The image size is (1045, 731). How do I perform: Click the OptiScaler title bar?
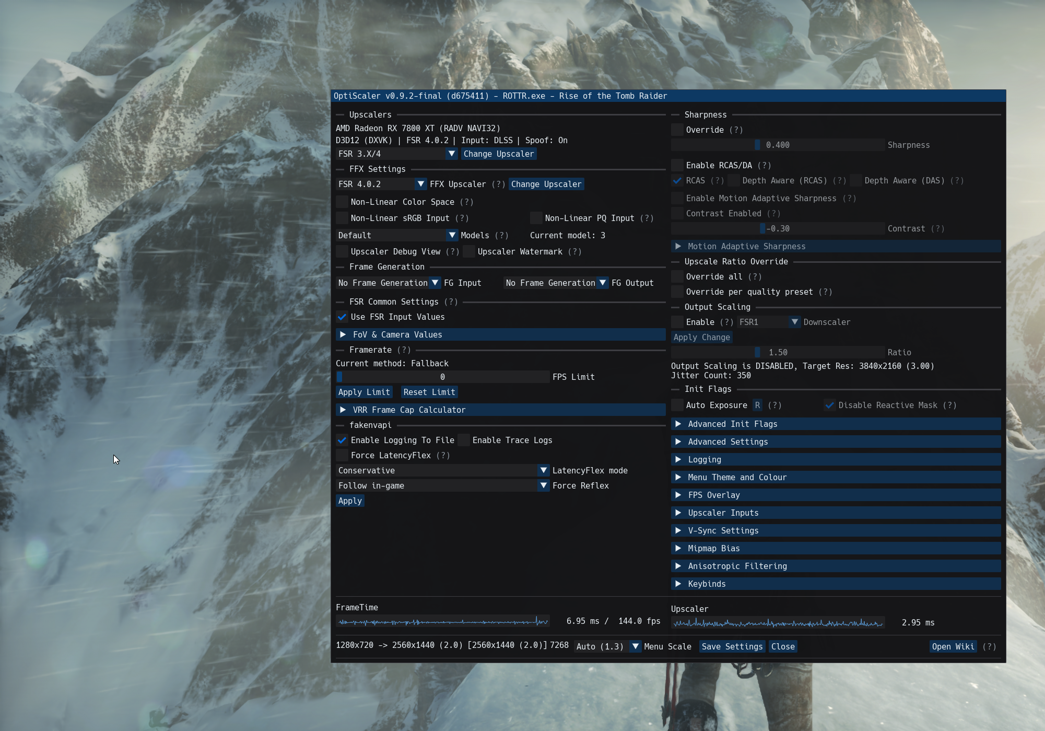pyautogui.click(x=668, y=96)
